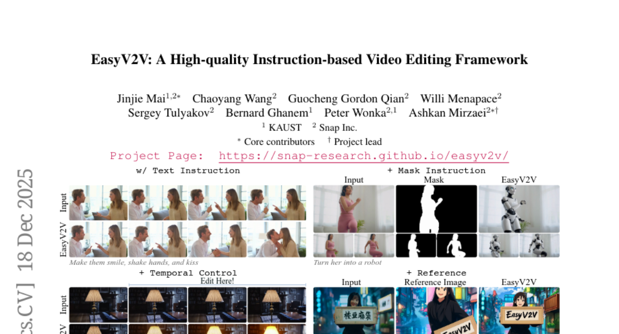
Task: Click the 'Turn her into a robot' caption
Action: tap(348, 262)
